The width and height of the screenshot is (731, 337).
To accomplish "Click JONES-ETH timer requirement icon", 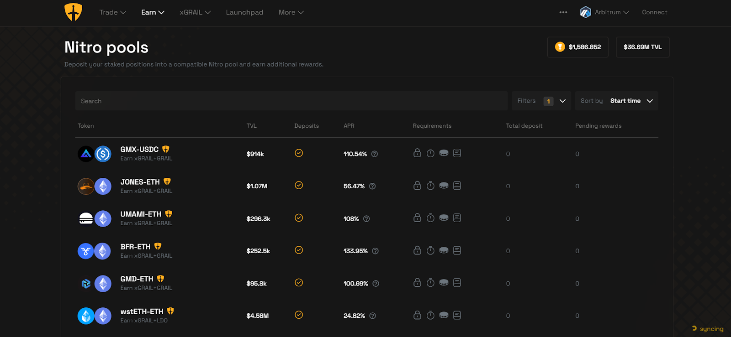I will coord(430,185).
